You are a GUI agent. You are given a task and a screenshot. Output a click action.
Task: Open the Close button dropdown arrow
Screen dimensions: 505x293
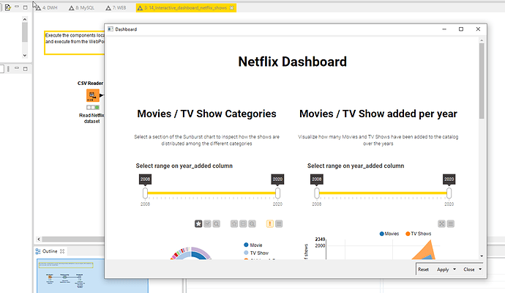(480, 269)
